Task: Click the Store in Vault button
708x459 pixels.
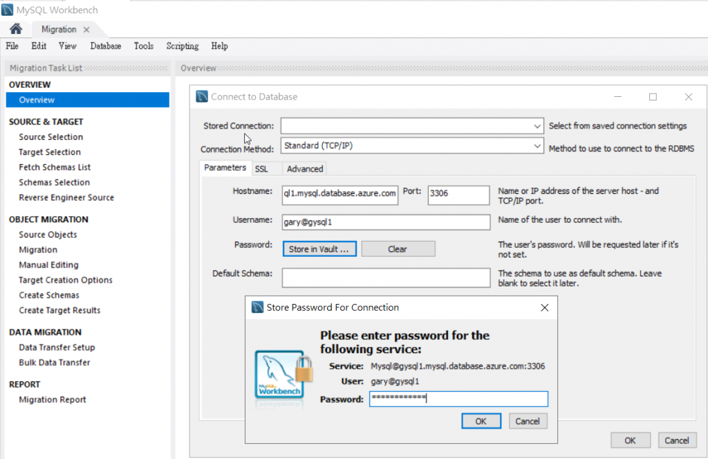Action: click(319, 249)
